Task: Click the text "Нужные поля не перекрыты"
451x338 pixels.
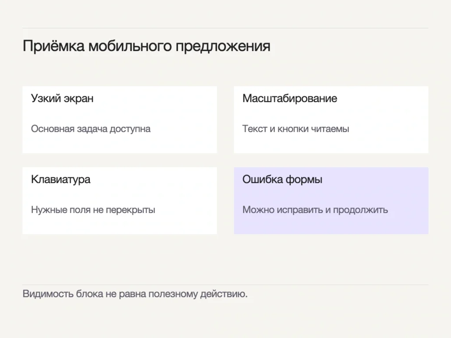Action: (93, 210)
